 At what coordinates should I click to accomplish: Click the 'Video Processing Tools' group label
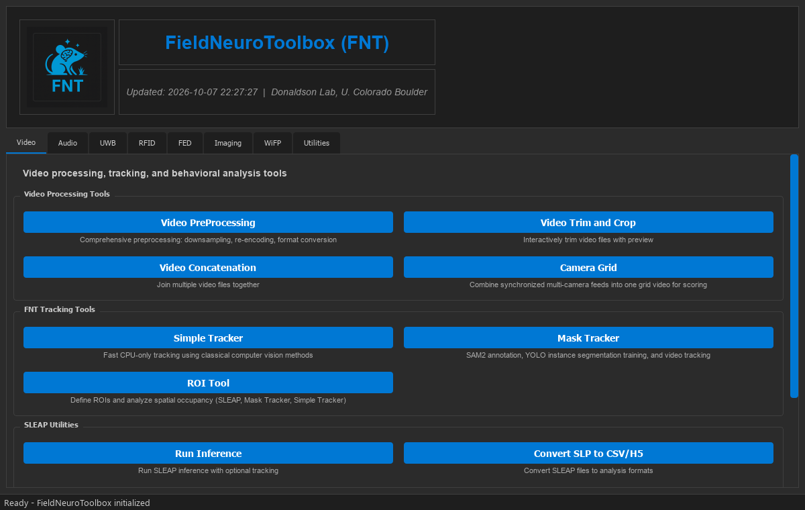coord(67,194)
